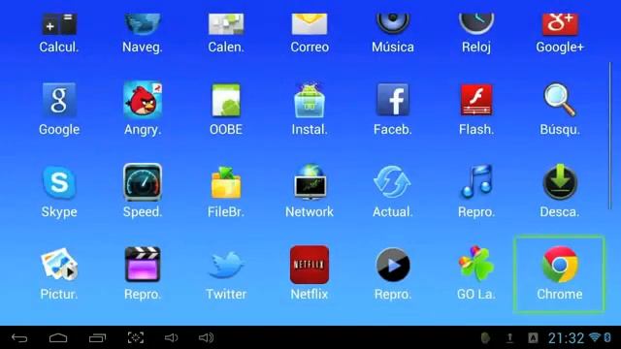
Task: Open the Calculator app
Action: 59,34
